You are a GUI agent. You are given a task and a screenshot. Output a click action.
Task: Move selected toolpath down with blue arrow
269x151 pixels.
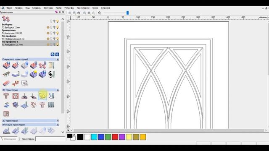point(57,55)
